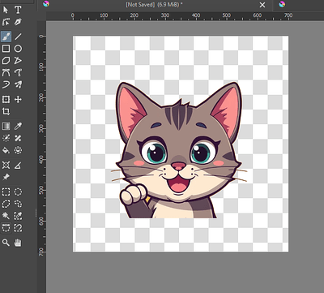Image resolution: width=324 pixels, height=293 pixels.
Task: Choose the Rectangle shape tool
Action: [6, 49]
